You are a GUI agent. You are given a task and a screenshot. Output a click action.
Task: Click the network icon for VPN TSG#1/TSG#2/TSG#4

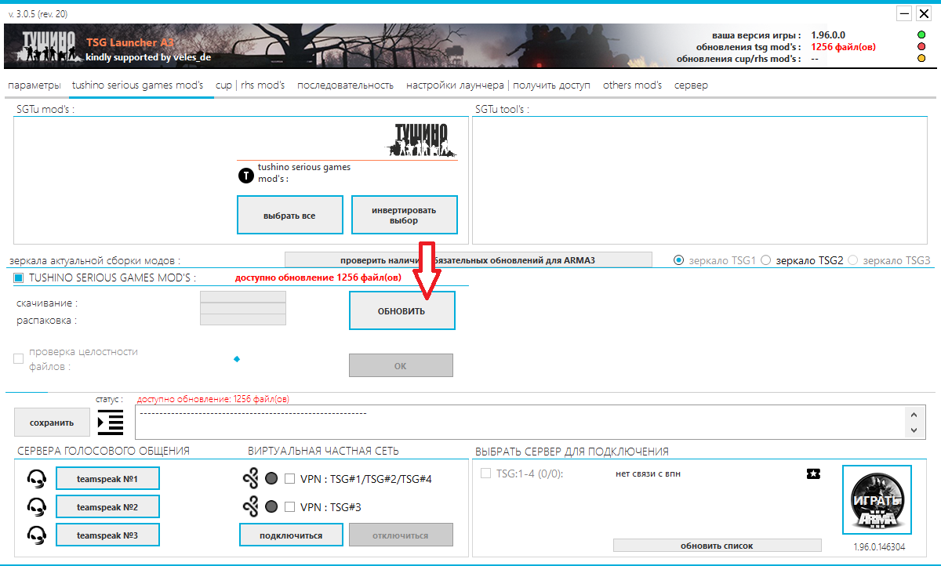250,478
